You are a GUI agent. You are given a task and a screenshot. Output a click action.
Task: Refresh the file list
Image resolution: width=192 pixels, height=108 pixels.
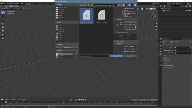(88, 5)
